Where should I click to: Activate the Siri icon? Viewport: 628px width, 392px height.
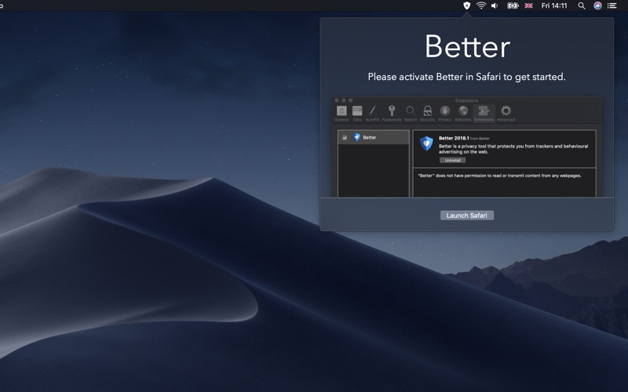click(x=597, y=5)
